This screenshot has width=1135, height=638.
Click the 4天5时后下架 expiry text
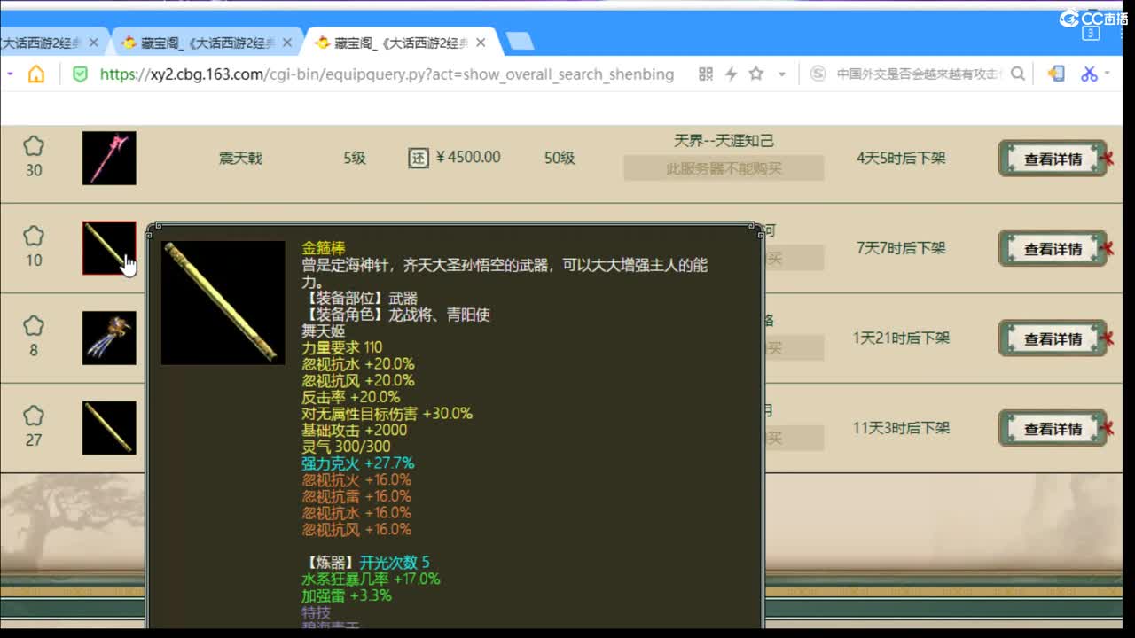point(901,158)
